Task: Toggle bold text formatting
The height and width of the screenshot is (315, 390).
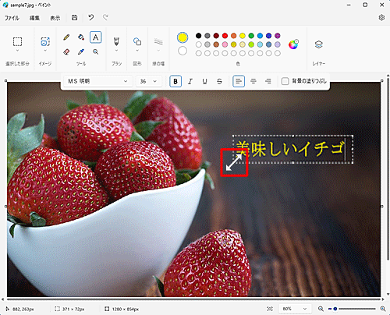Action: click(x=175, y=81)
